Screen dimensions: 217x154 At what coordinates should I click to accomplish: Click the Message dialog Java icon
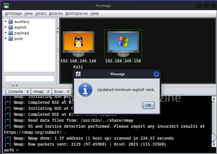tap(78, 74)
